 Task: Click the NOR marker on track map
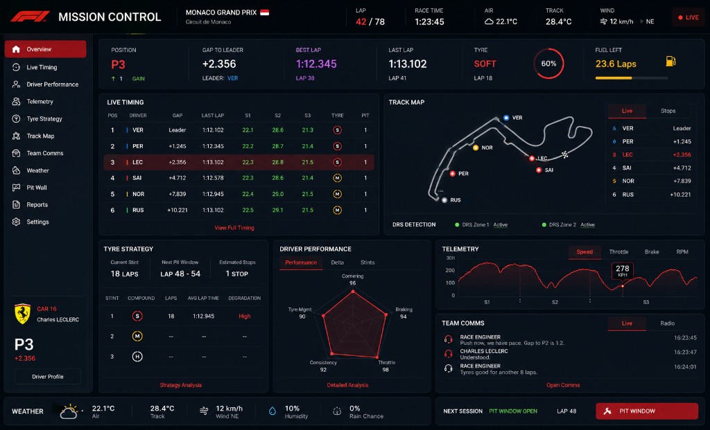[x=476, y=147]
